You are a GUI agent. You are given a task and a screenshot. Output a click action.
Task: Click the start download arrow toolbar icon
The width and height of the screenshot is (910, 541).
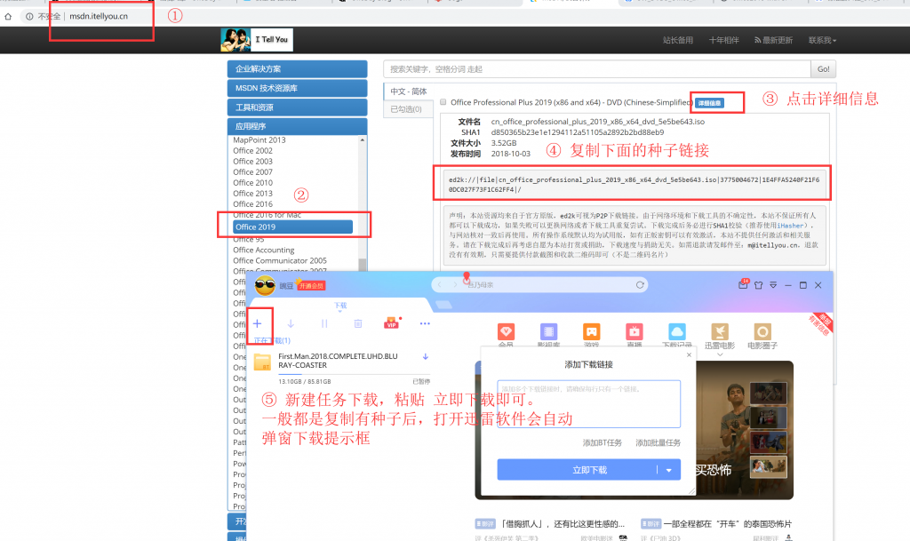tap(291, 323)
